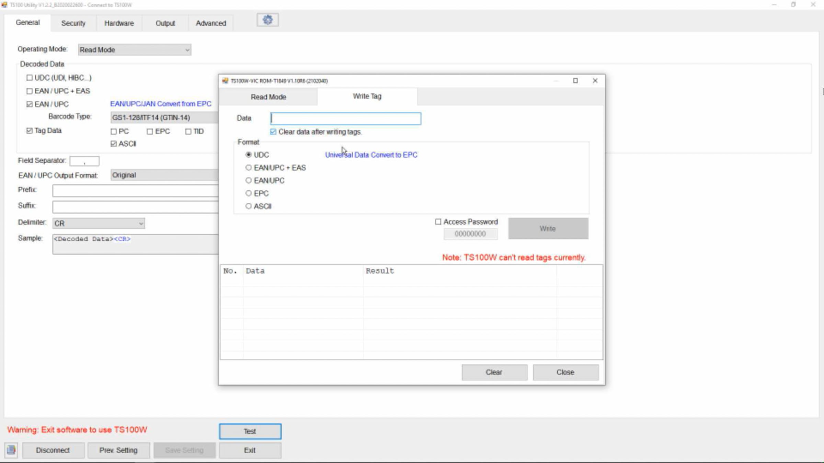Click the Write button
This screenshot has height=463, width=824.
click(548, 228)
